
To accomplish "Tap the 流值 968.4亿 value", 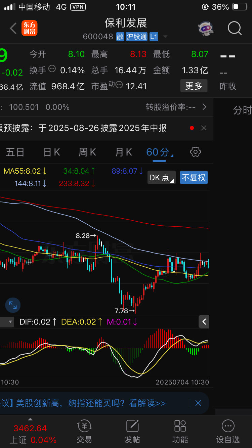I will pyautogui.click(x=68, y=86).
